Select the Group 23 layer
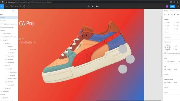180x101 pixels. [9, 18]
